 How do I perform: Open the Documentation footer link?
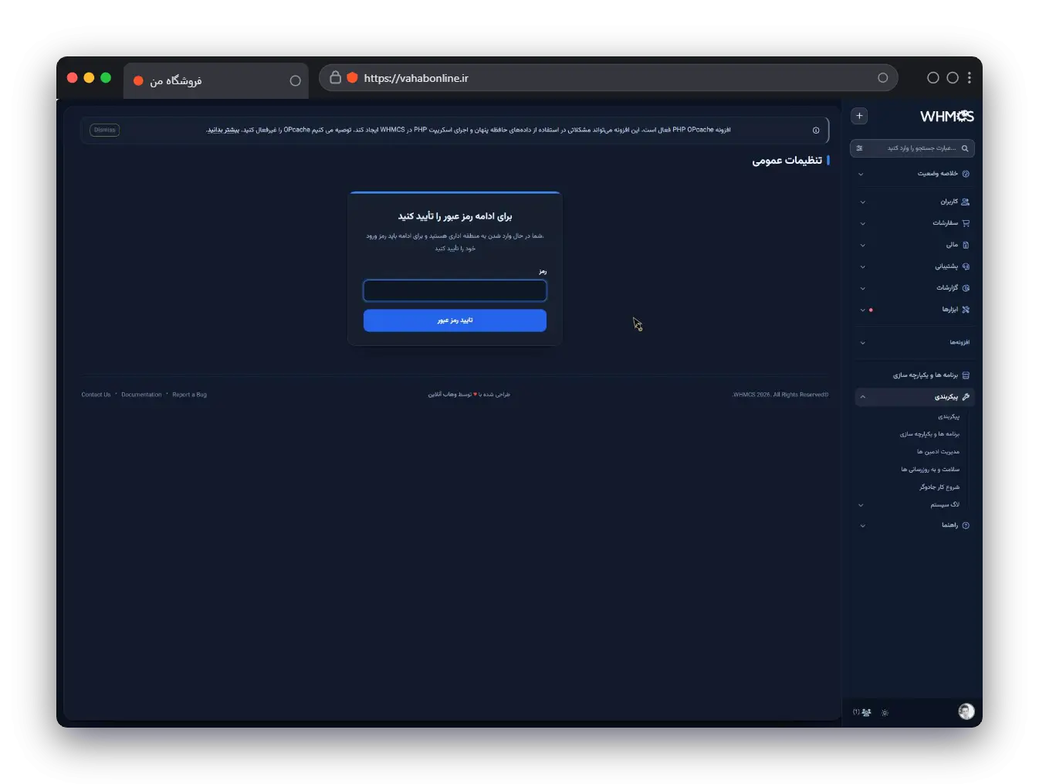click(x=141, y=395)
